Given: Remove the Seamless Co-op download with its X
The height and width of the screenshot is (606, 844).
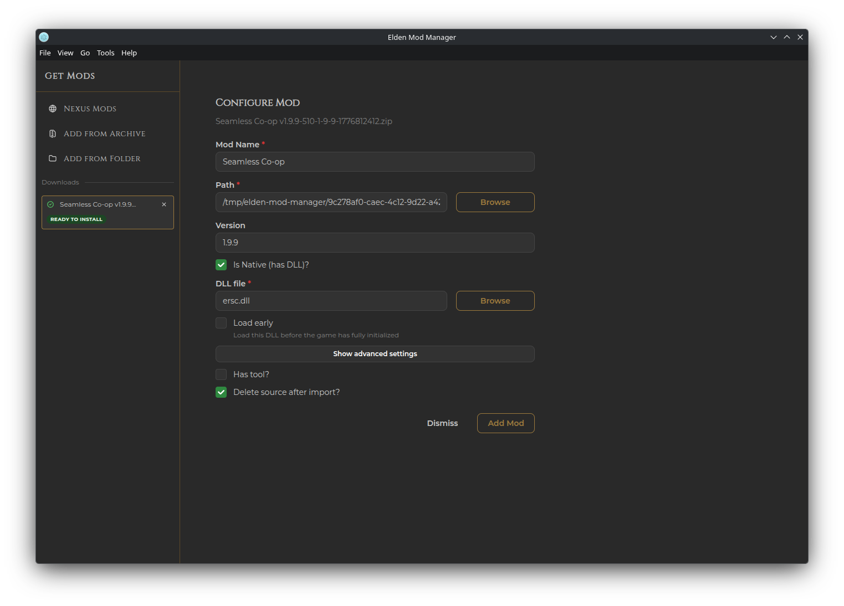Looking at the screenshot, I should click(164, 204).
